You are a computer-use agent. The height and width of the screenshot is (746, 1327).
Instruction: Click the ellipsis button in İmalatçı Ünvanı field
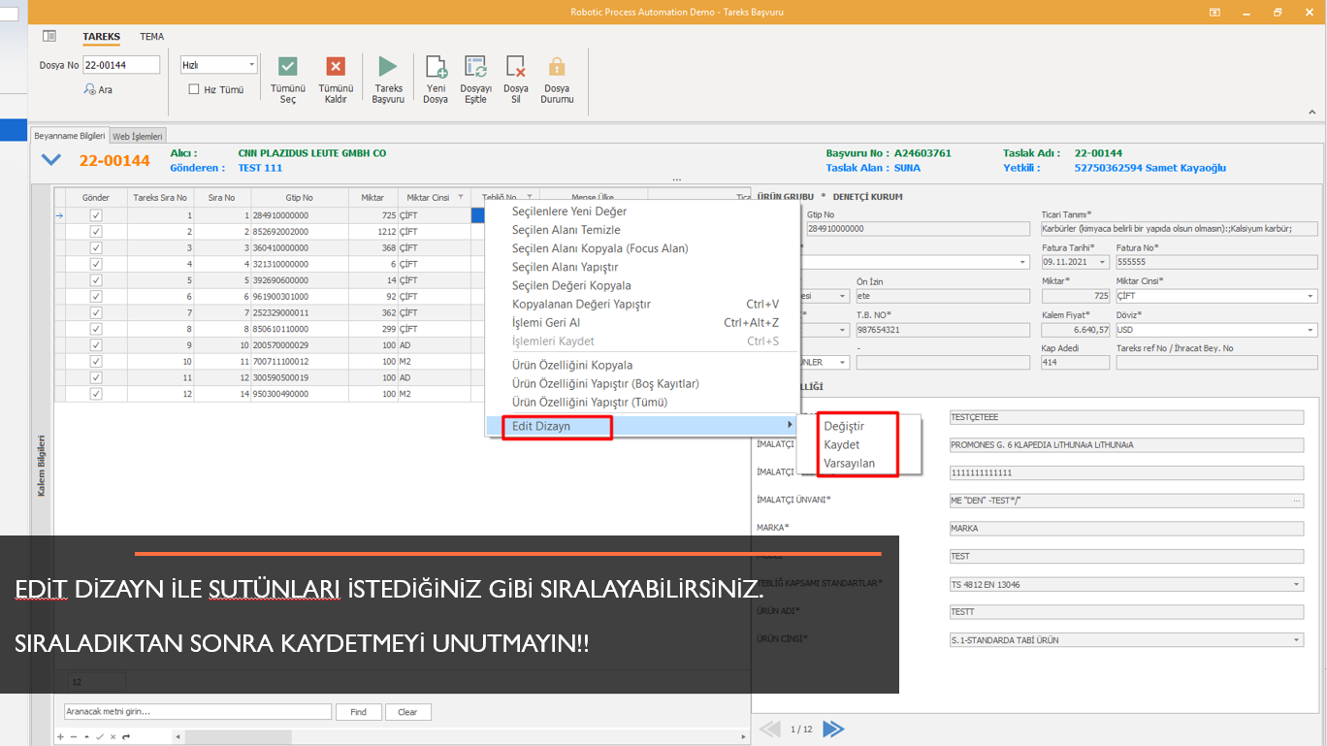click(x=1298, y=501)
